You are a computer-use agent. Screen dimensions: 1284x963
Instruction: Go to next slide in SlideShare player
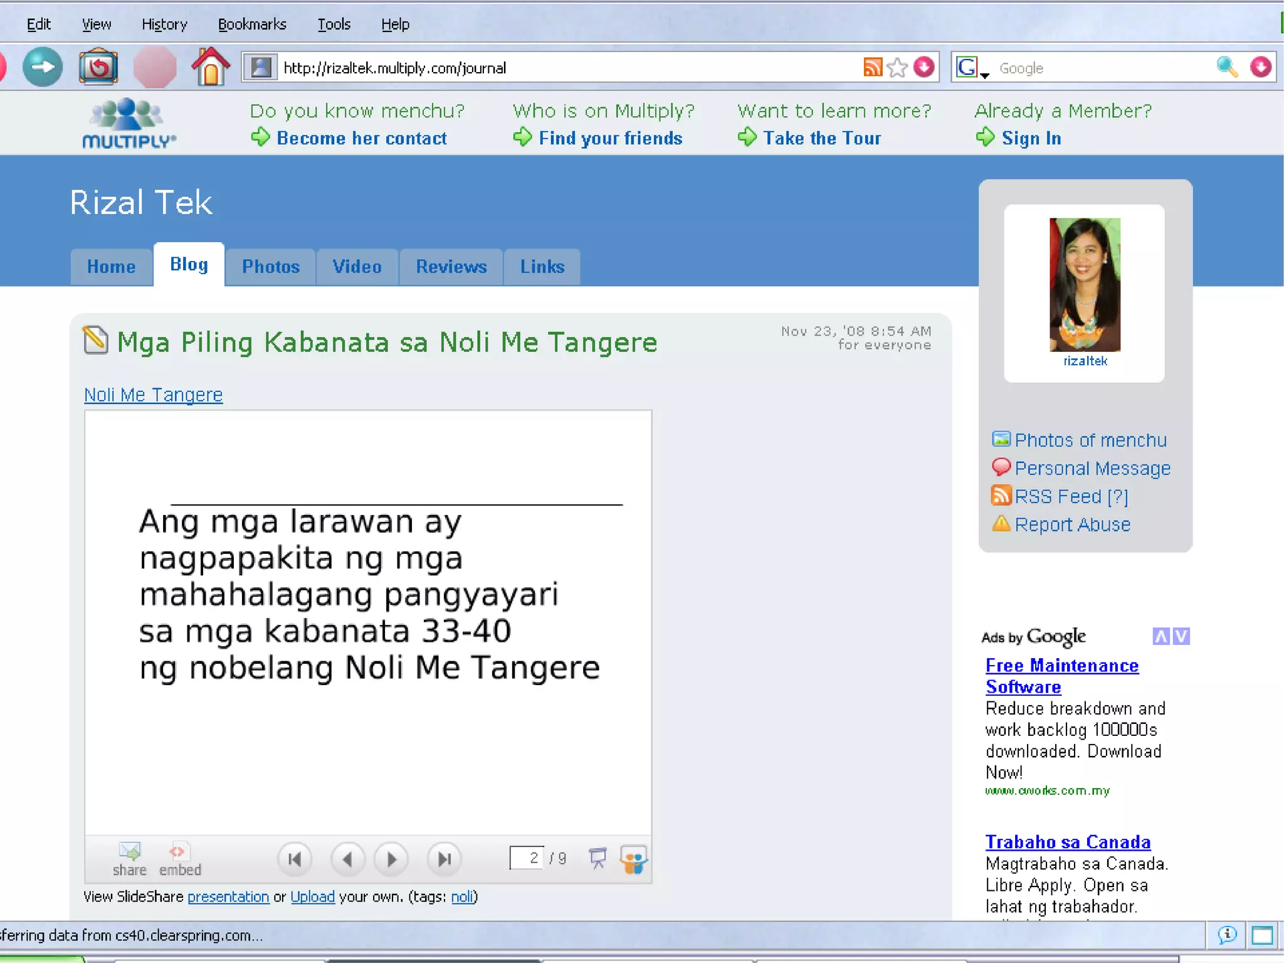click(391, 859)
